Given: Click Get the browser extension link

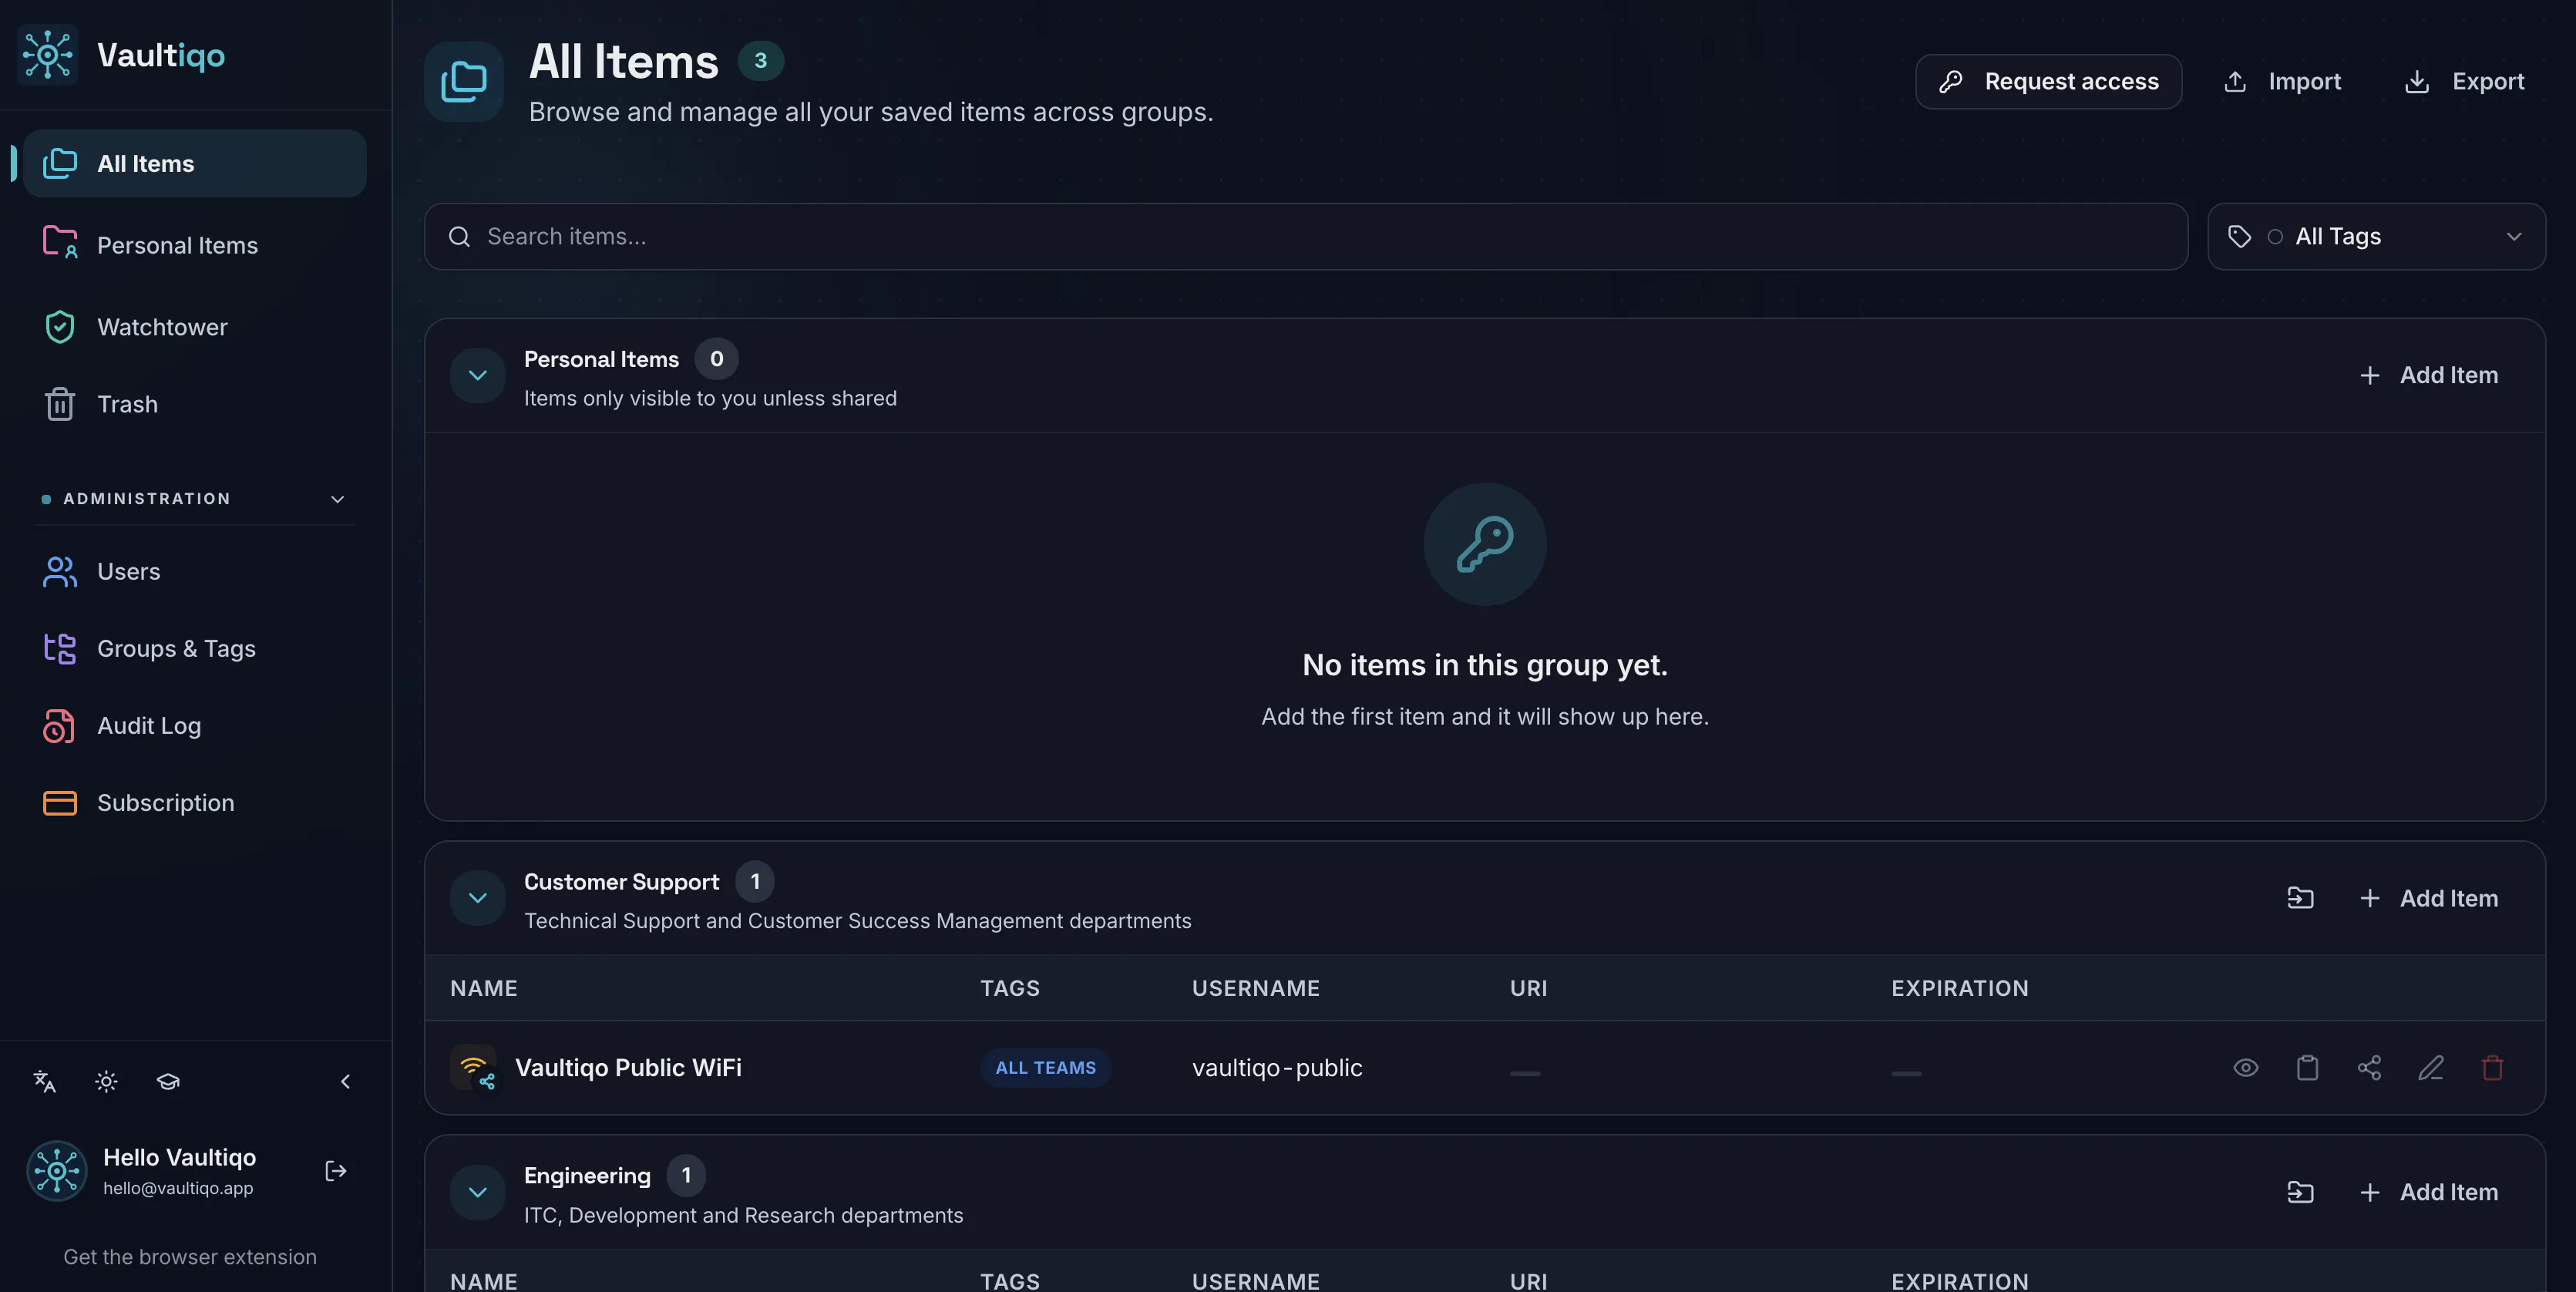Looking at the screenshot, I should click(x=190, y=1257).
